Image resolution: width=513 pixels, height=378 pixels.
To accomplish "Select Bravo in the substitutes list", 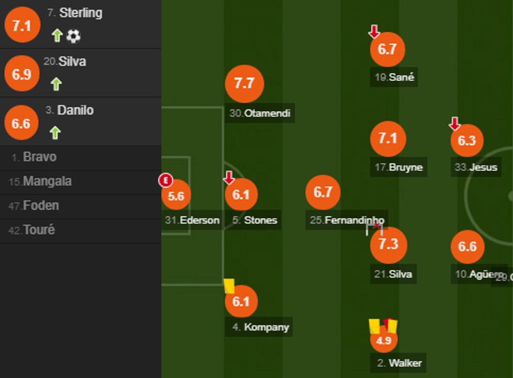I will click(x=40, y=157).
